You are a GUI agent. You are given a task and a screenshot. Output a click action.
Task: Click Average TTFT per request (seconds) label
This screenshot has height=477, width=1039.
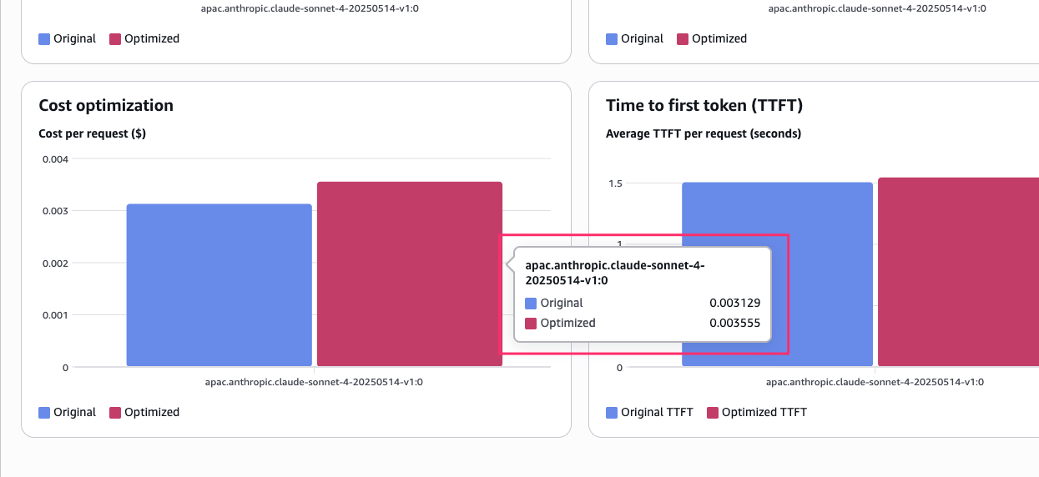[x=704, y=133]
